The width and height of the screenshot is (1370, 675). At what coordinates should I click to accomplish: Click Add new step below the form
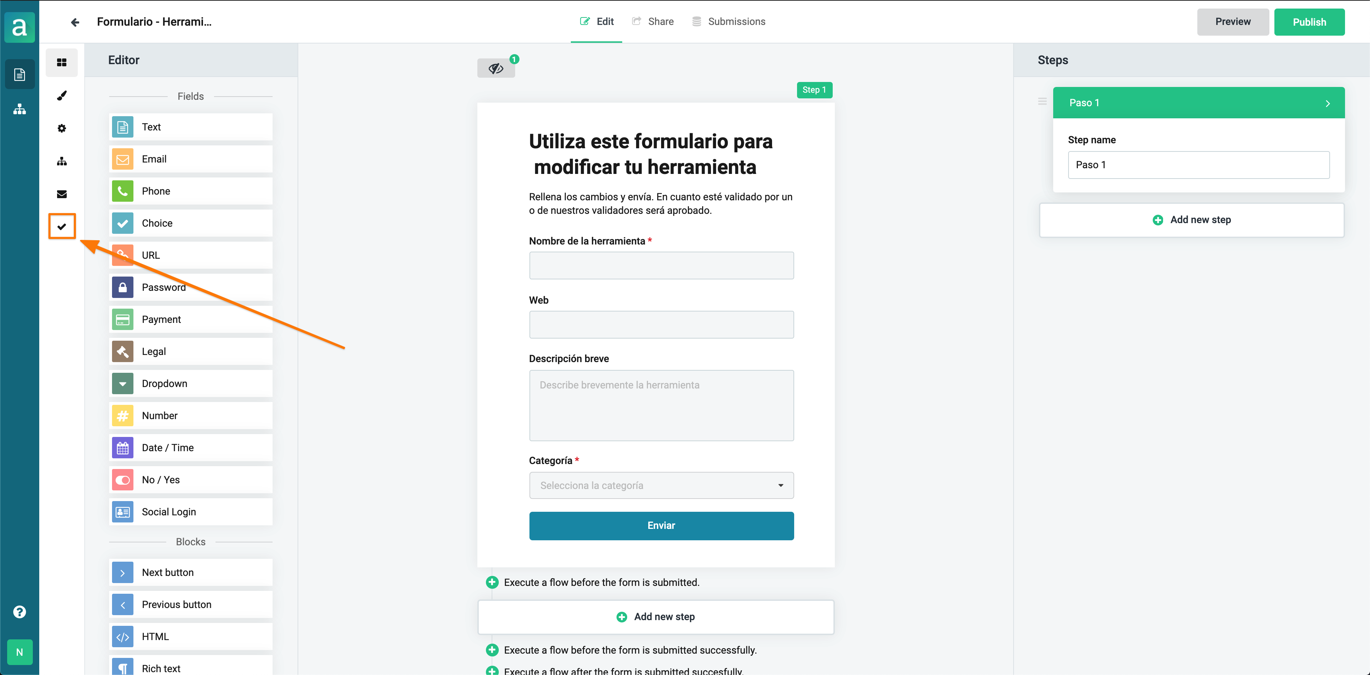click(x=655, y=617)
